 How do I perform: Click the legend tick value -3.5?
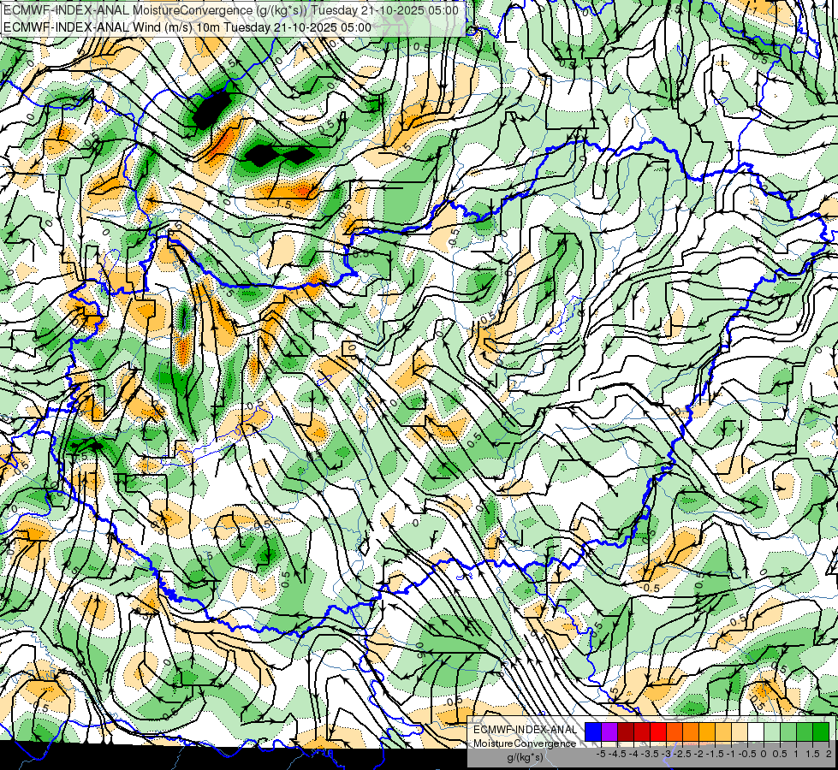pyautogui.click(x=651, y=754)
